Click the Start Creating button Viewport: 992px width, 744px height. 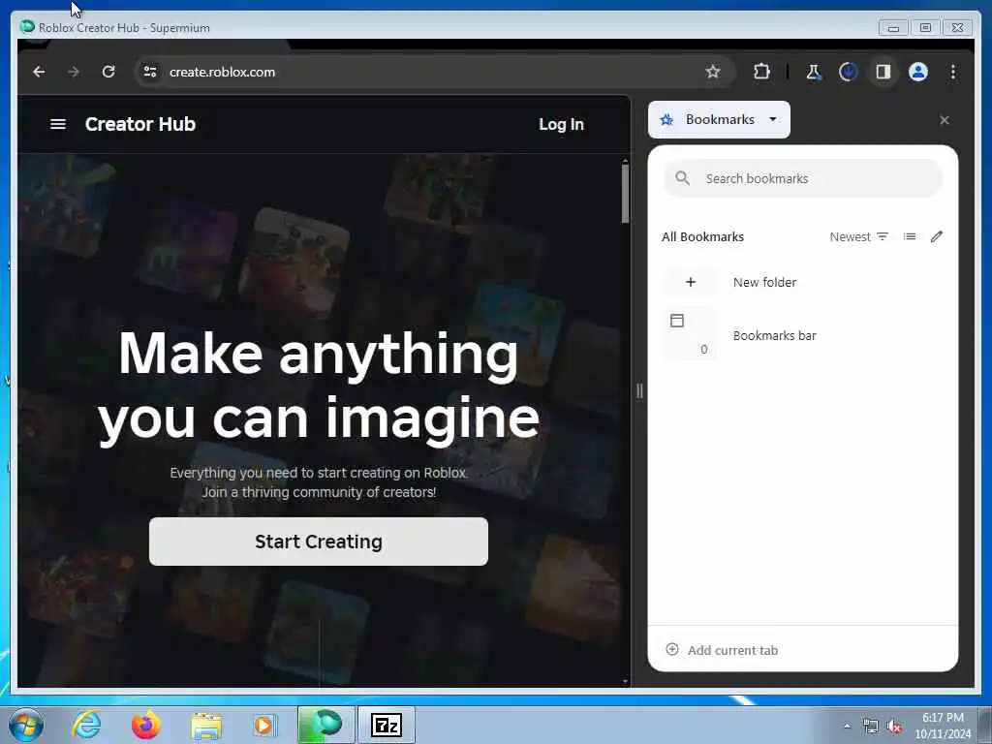(318, 542)
